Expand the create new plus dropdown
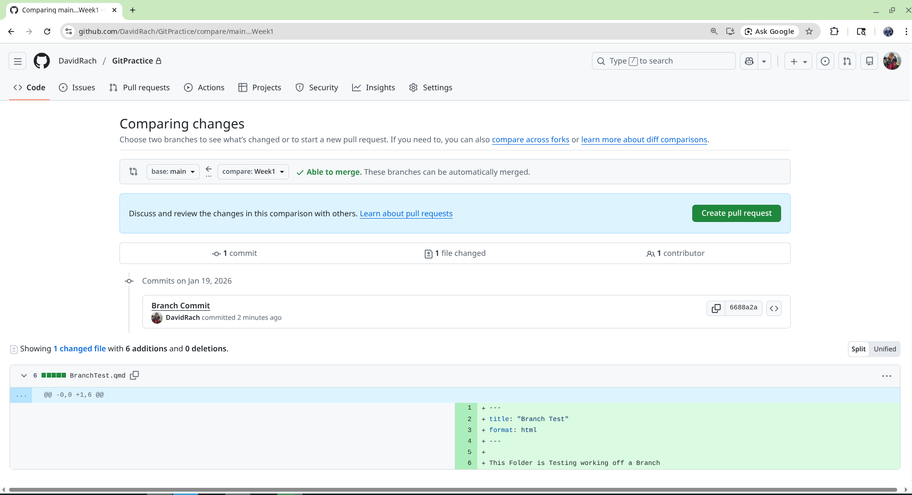This screenshot has height=495, width=912. click(798, 61)
